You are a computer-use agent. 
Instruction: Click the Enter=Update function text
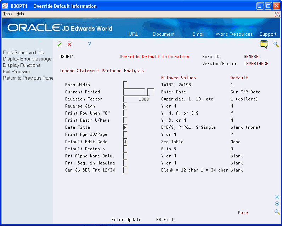[x=126, y=220]
